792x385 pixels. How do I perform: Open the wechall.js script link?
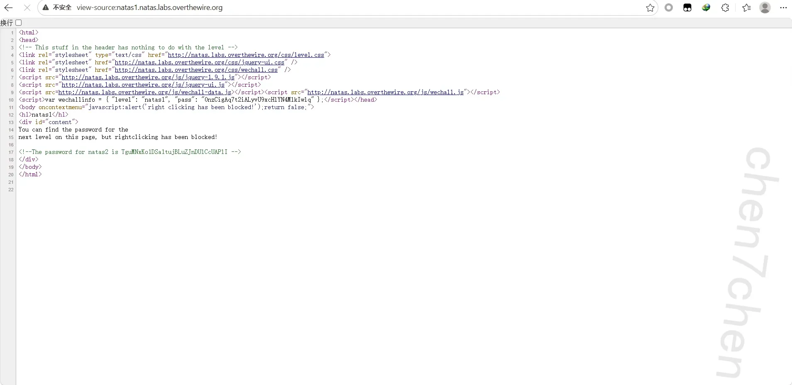[x=385, y=93]
